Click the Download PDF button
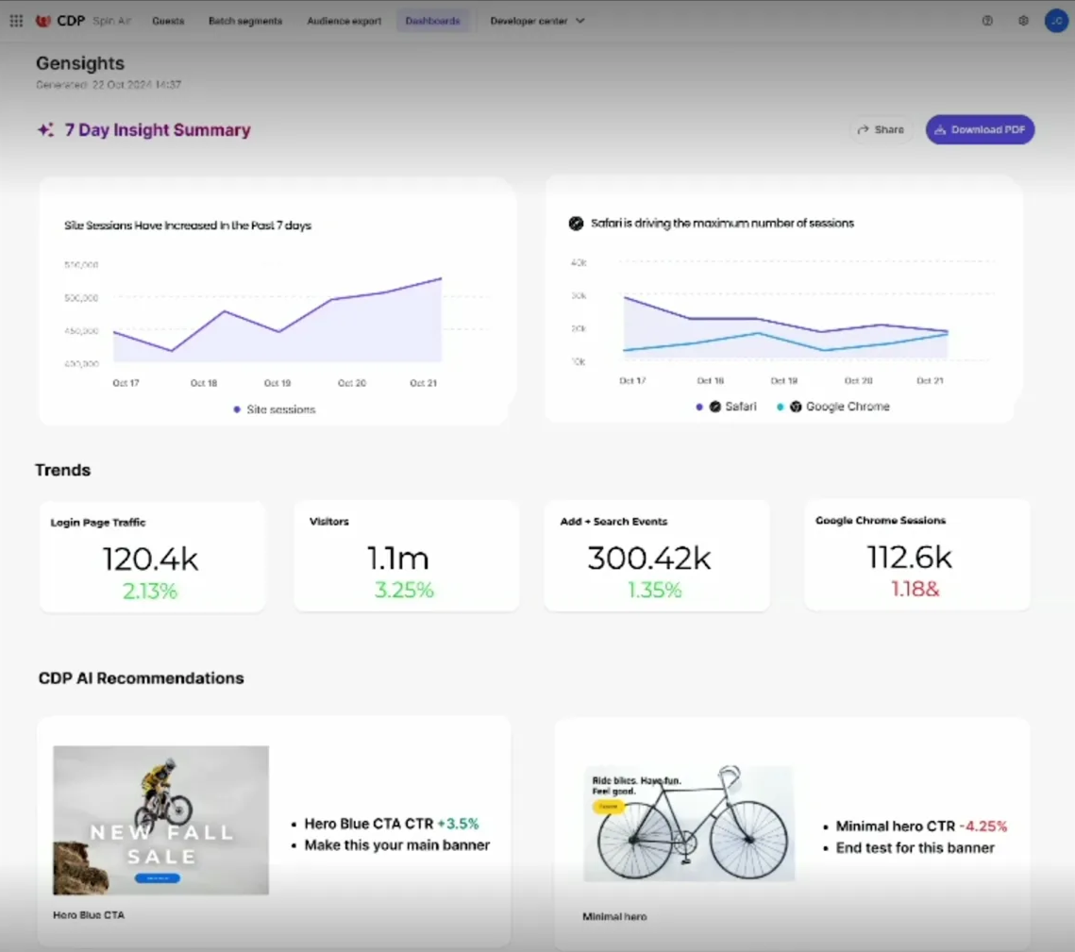This screenshot has width=1075, height=952. click(x=980, y=129)
